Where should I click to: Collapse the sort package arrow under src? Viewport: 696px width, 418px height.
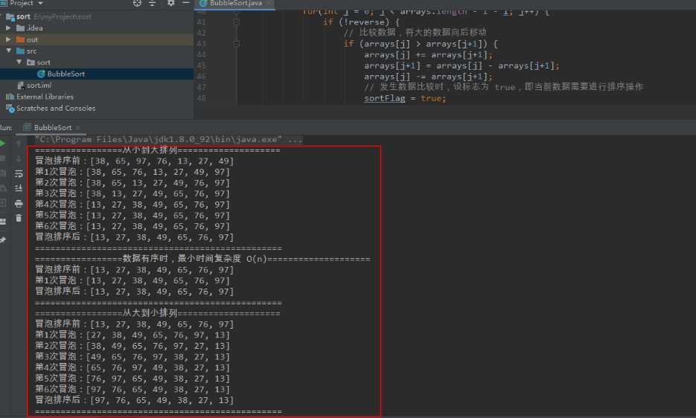click(19, 62)
